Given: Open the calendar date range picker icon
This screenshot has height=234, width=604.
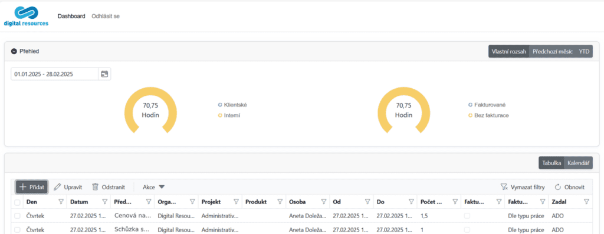Looking at the screenshot, I should click(104, 74).
